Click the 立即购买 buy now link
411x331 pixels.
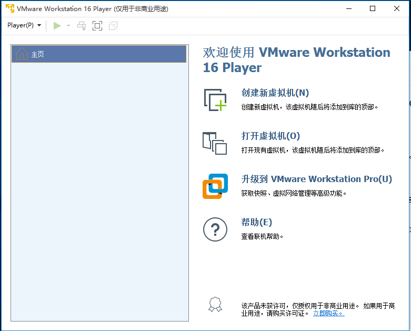(x=329, y=313)
